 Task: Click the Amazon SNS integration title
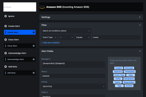(68, 7)
